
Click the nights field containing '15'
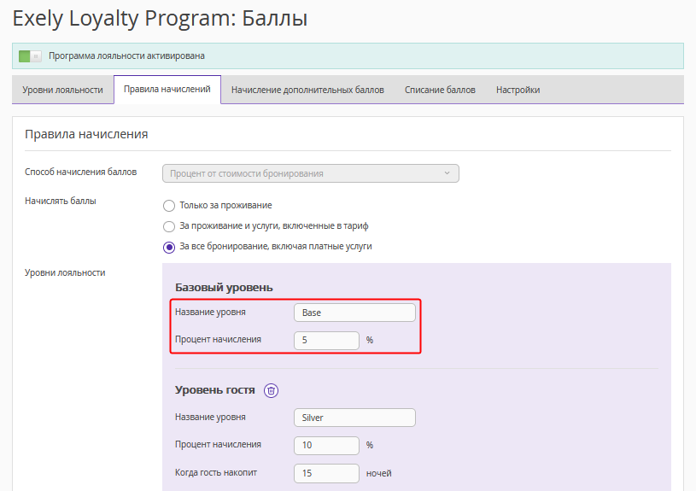tap(327, 473)
